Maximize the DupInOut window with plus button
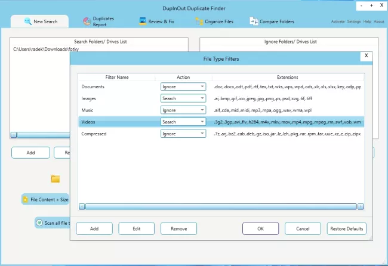388x266 pixels. coord(371,5)
